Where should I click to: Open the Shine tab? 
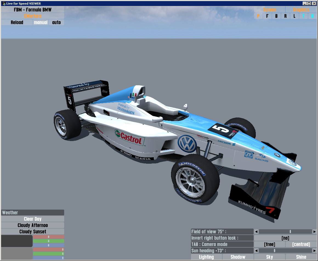pos(301,257)
